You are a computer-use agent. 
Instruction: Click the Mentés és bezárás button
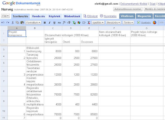click(x=154, y=9)
